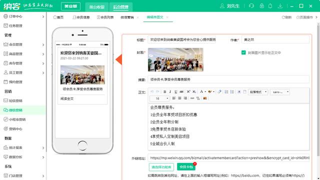This screenshot has width=320, height=180.
Task: Toggle italic formatting in the editor
Action: point(170,92)
